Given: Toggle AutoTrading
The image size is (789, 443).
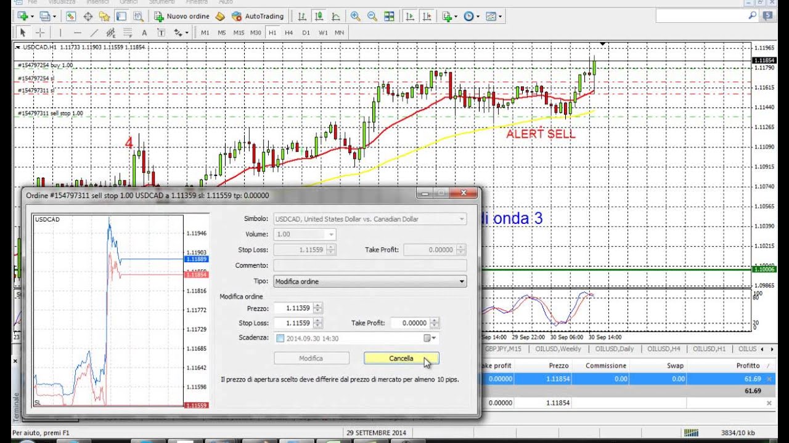Looking at the screenshot, I should click(x=258, y=16).
